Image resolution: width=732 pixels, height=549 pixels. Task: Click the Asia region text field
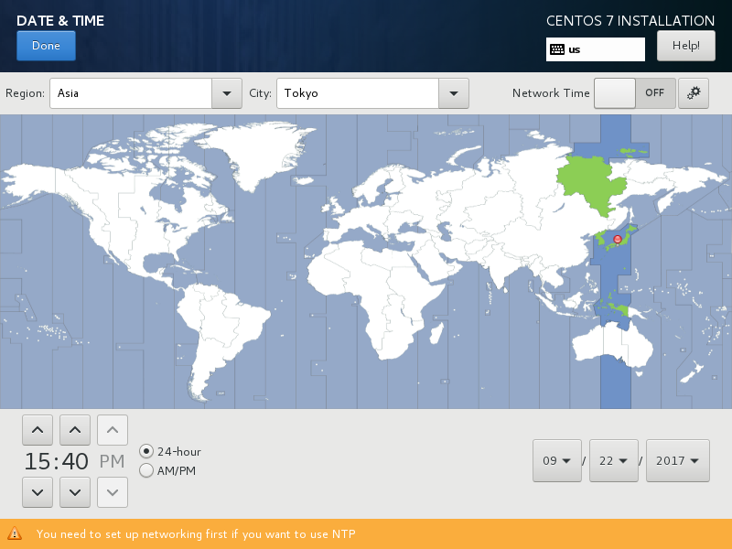pyautogui.click(x=131, y=93)
